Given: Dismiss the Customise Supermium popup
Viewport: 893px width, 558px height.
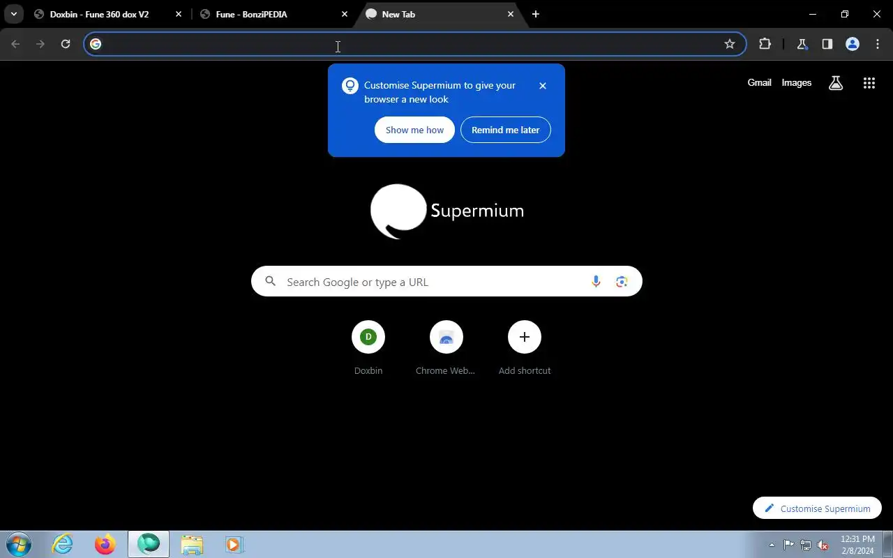Looking at the screenshot, I should [543, 86].
